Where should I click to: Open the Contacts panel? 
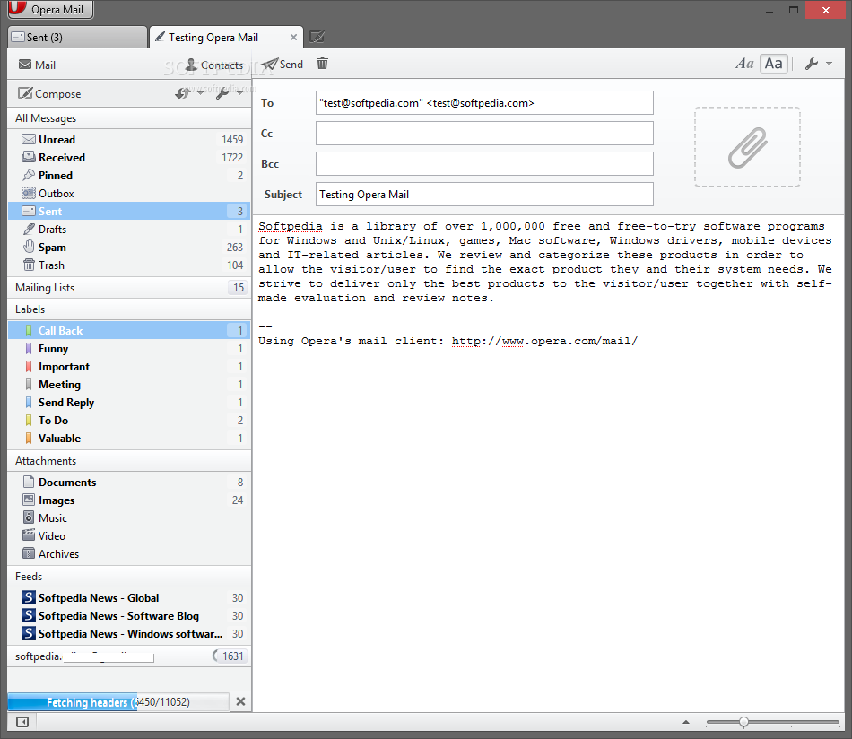coord(214,65)
